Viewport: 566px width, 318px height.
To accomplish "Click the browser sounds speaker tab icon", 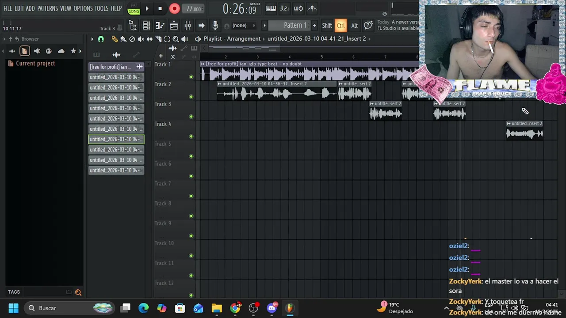I will (37, 51).
